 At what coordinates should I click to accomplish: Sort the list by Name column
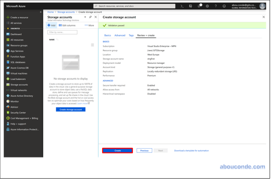[52, 39]
